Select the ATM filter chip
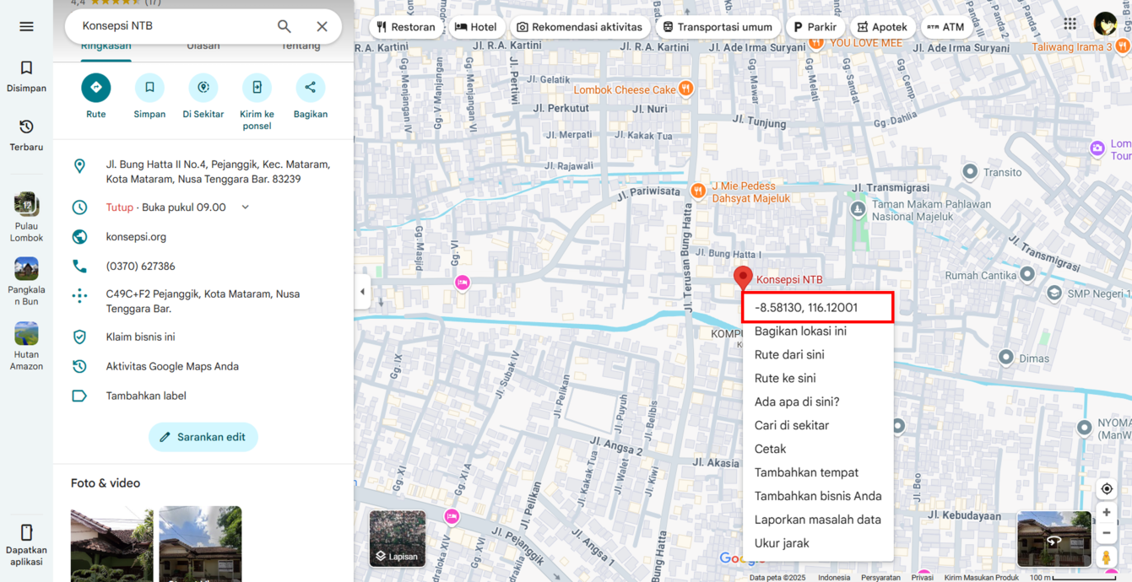 coord(946,27)
